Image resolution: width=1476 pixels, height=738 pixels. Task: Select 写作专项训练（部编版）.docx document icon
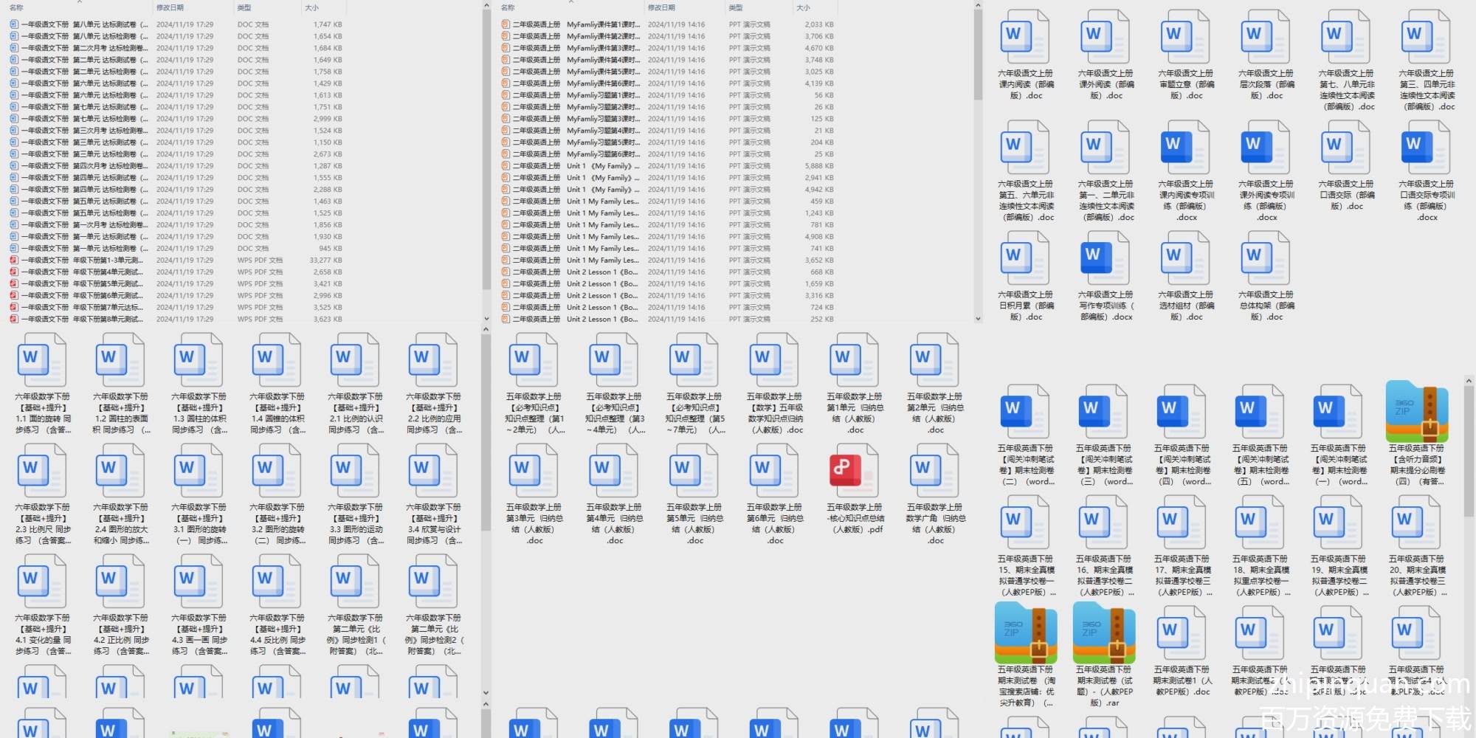click(x=1106, y=258)
